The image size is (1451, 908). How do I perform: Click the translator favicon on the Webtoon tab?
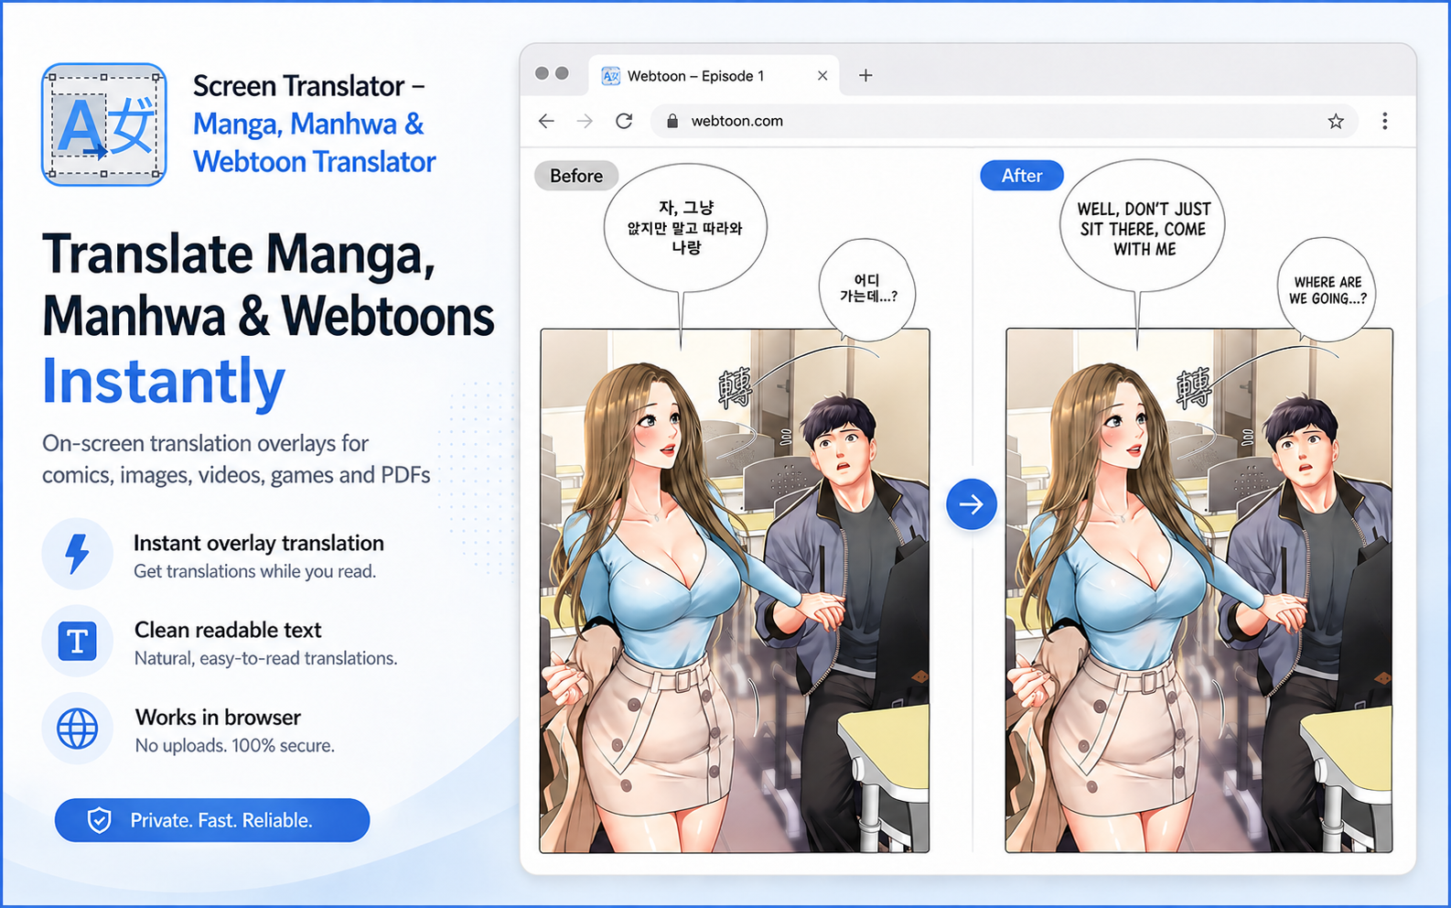click(610, 76)
